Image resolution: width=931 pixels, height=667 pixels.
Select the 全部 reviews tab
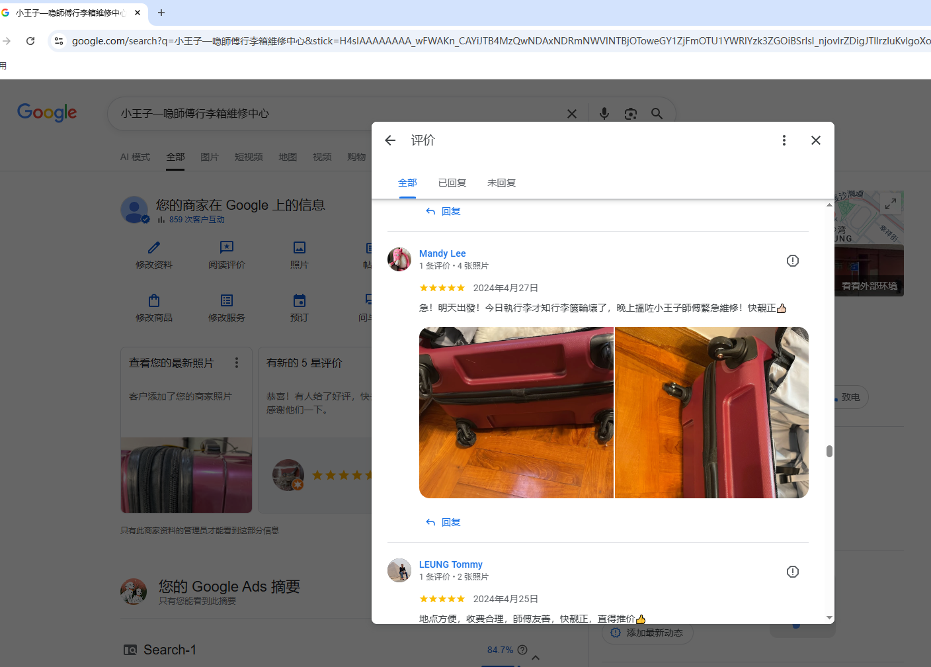(x=407, y=183)
